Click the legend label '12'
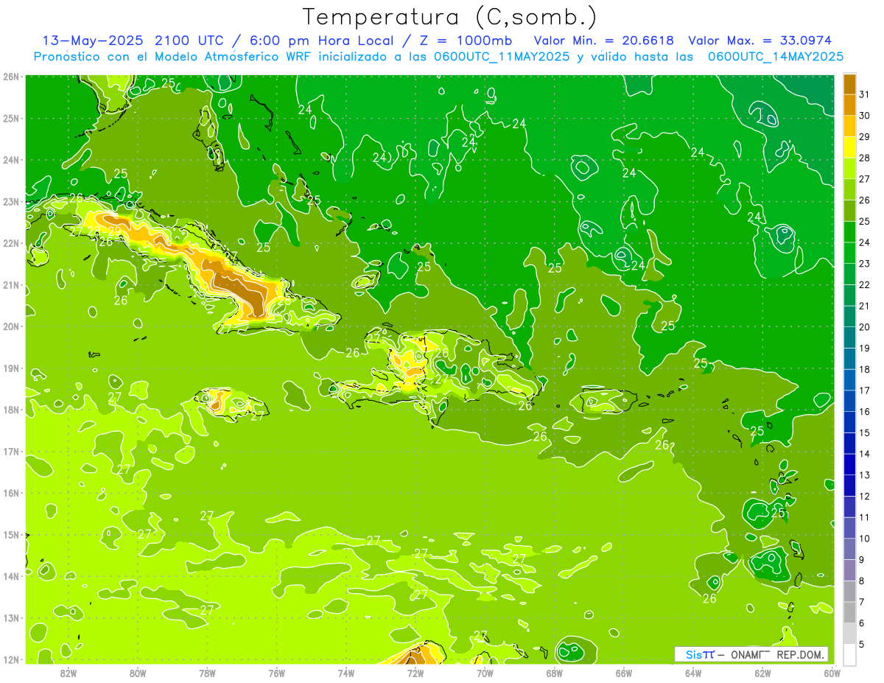Image resolution: width=884 pixels, height=683 pixels. pos(864,496)
